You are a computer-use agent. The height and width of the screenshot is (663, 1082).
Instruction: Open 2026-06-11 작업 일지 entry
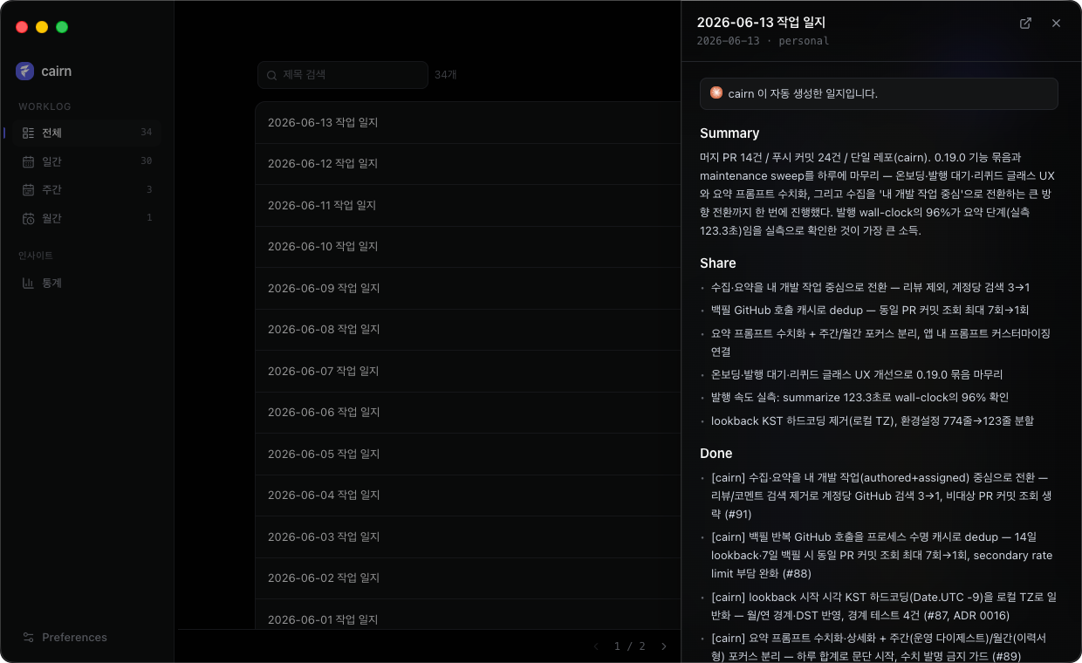click(468, 205)
